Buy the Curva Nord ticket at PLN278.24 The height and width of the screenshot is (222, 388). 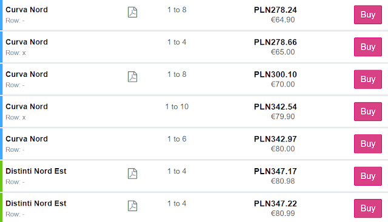click(x=368, y=15)
